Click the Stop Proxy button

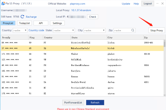pos(157,30)
